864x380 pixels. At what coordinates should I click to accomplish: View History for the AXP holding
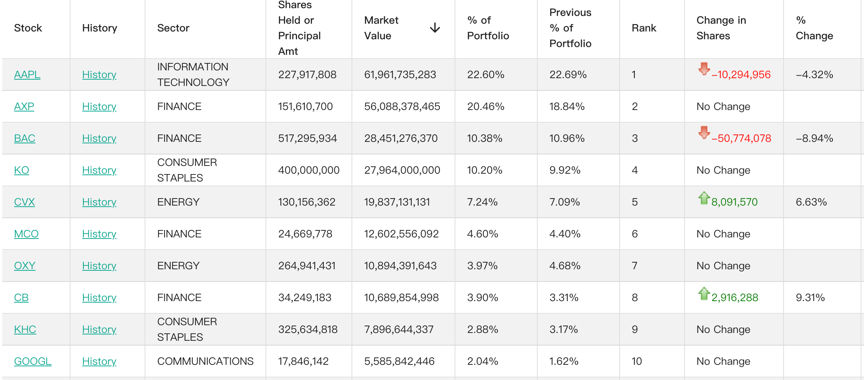point(99,106)
